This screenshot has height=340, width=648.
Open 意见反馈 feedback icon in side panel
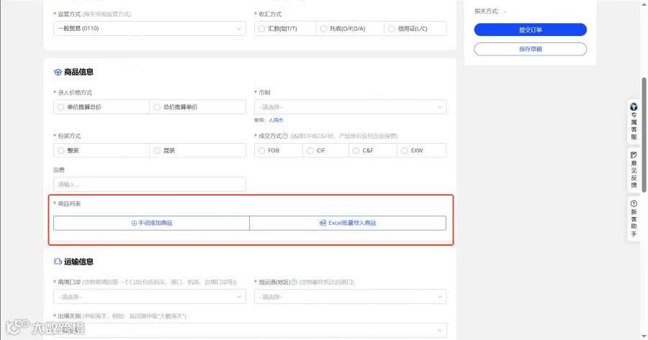634,155
